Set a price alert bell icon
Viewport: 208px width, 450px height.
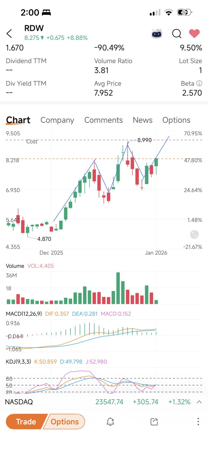point(110,421)
